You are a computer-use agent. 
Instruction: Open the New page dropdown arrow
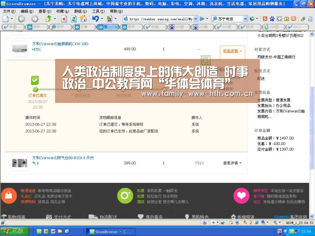click(x=12, y=19)
